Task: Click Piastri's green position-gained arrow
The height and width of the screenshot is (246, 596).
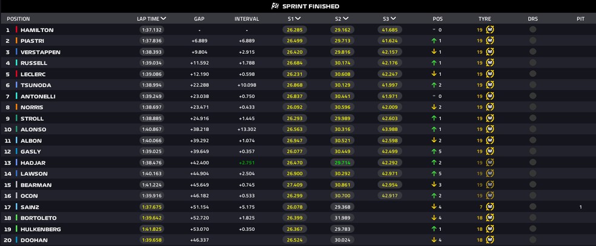Action: (x=434, y=40)
